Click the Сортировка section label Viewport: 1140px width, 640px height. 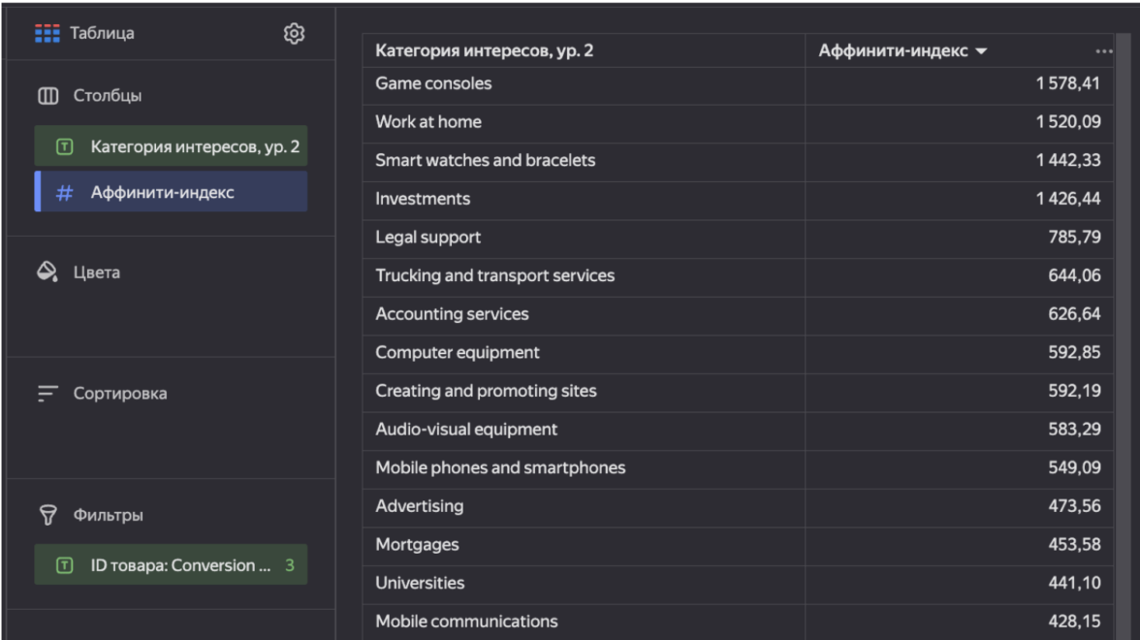point(120,394)
